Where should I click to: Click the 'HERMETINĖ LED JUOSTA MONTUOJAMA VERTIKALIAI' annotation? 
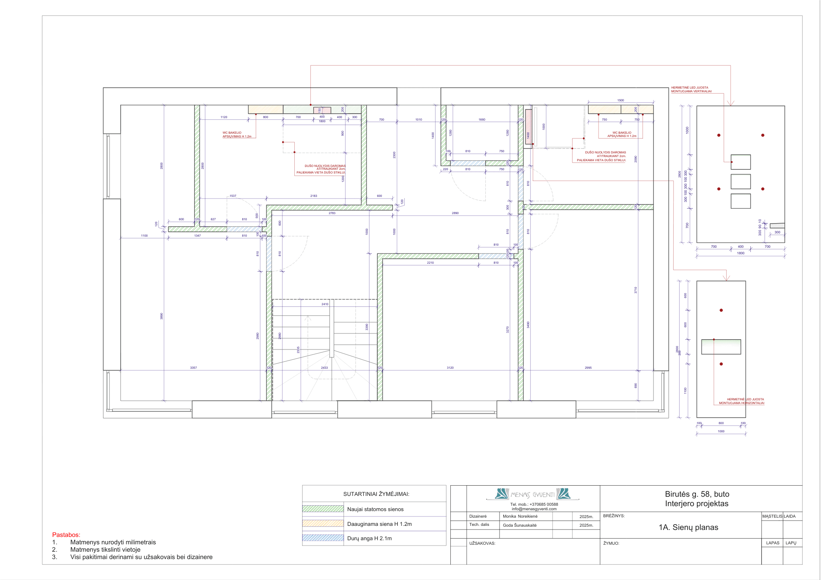pos(691,89)
